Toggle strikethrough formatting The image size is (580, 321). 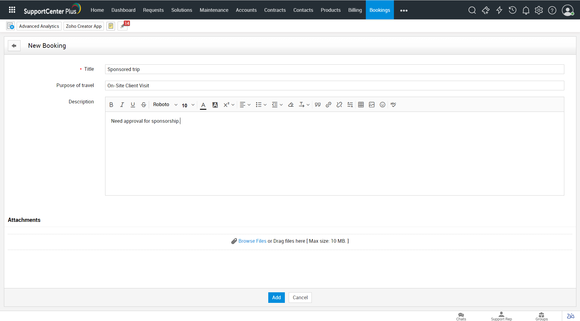click(x=143, y=105)
